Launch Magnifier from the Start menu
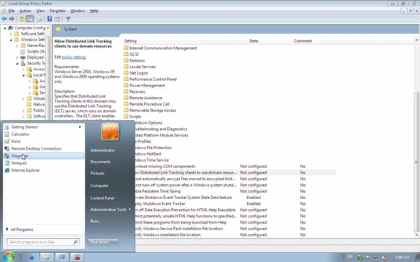The image size is (420, 262). point(44,156)
